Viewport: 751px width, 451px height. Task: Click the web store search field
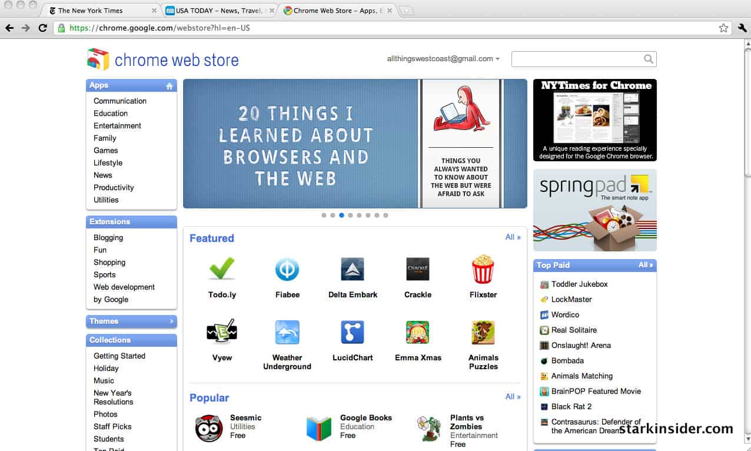pyautogui.click(x=577, y=59)
